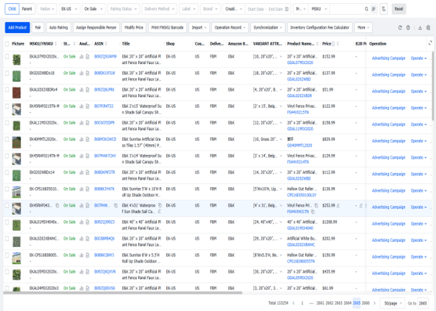Viewport: 436px width, 311px height.
Task: Open the Label filter dropdown
Action: [x=189, y=9]
